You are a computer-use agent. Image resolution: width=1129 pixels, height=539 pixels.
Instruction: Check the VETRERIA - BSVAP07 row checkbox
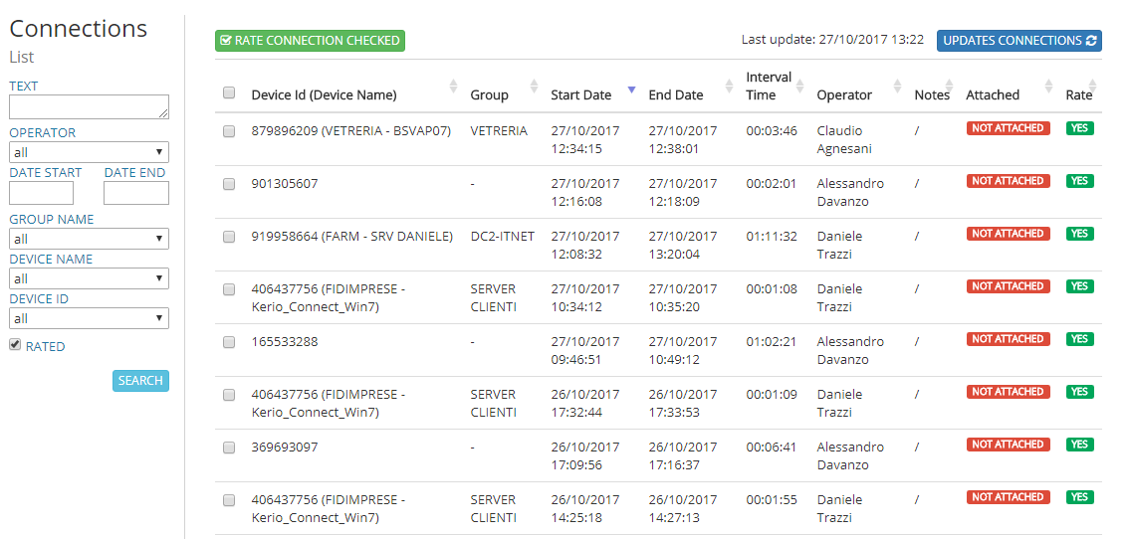click(229, 131)
